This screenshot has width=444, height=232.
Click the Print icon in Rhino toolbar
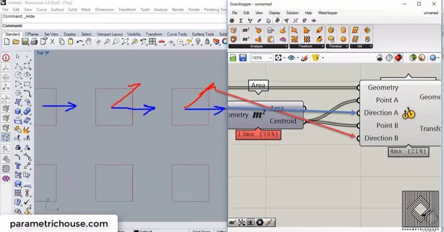tap(34, 42)
